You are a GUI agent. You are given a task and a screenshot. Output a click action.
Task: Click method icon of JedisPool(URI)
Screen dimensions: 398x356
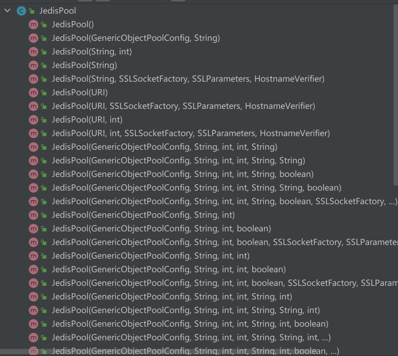(33, 93)
